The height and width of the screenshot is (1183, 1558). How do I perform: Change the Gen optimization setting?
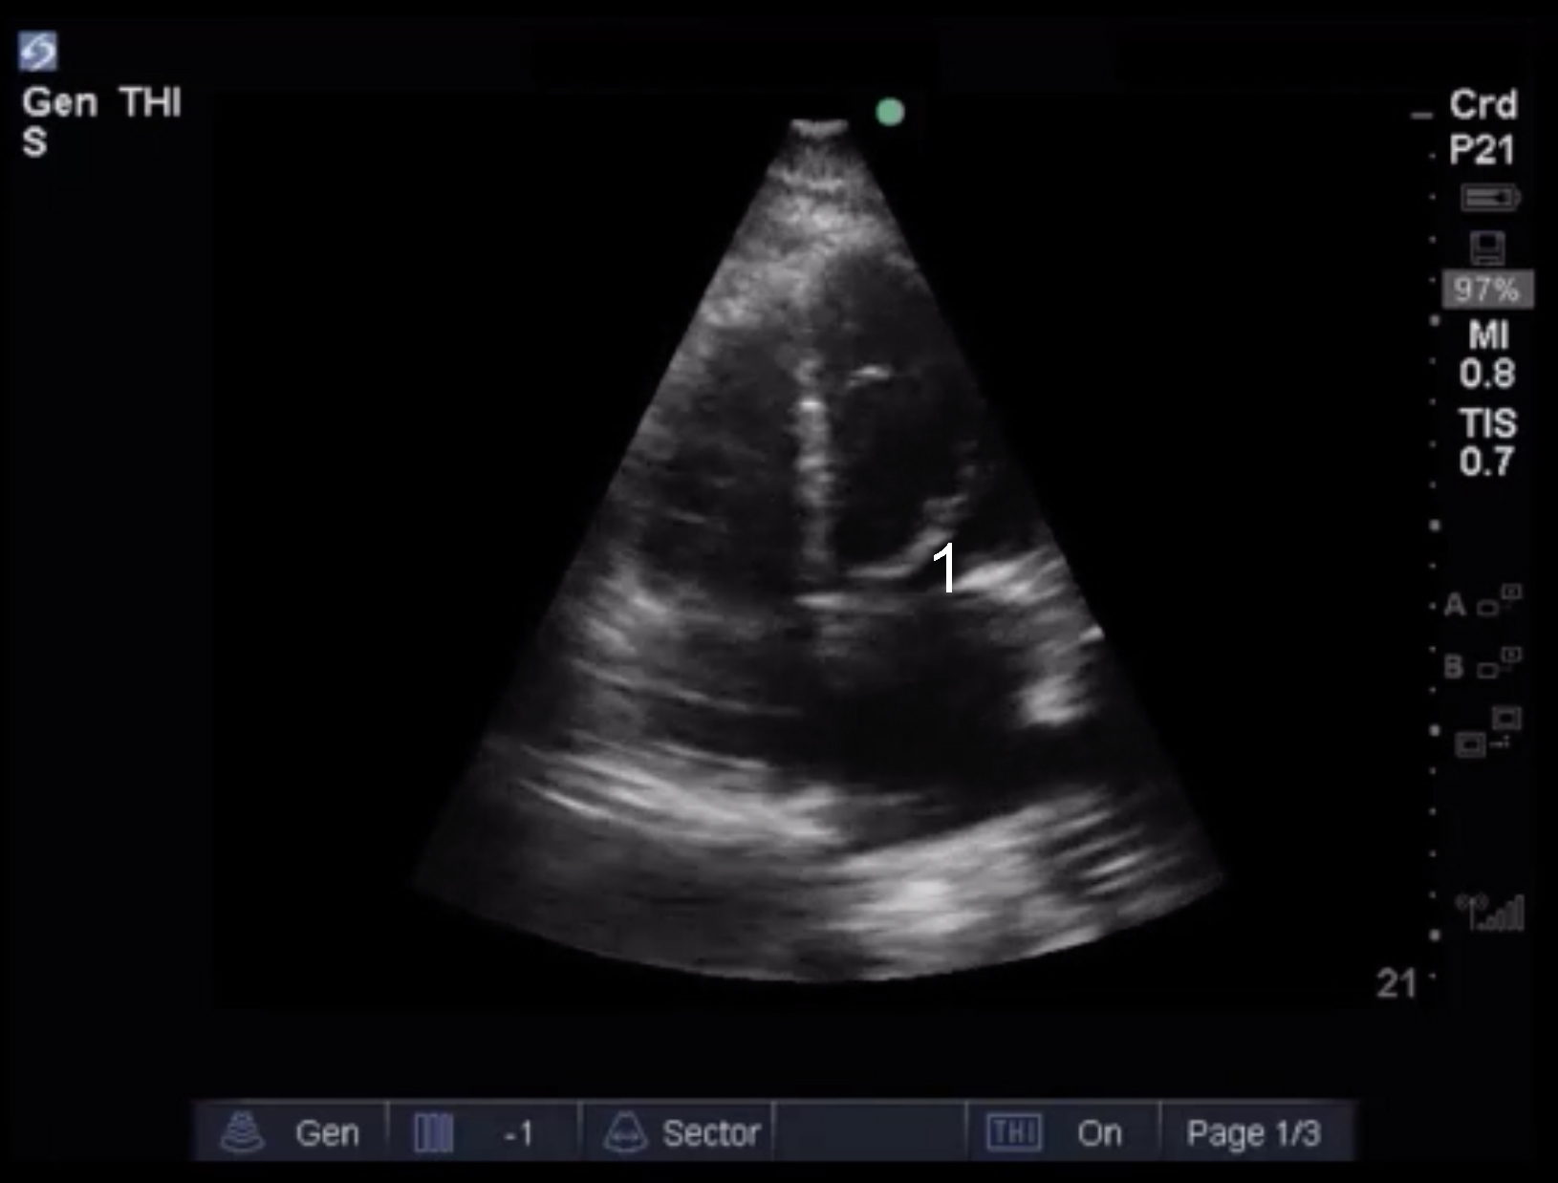[327, 1133]
